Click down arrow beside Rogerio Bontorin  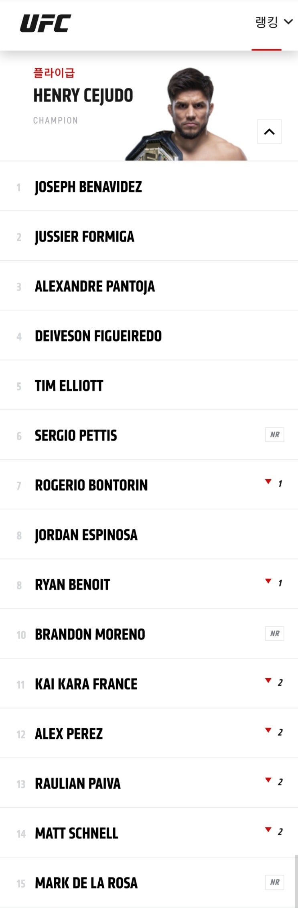(268, 482)
